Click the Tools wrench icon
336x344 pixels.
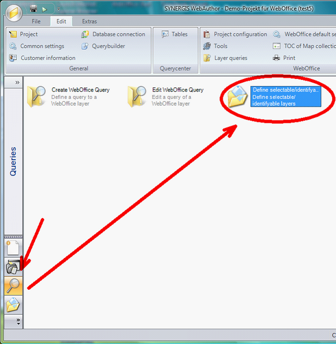point(207,46)
